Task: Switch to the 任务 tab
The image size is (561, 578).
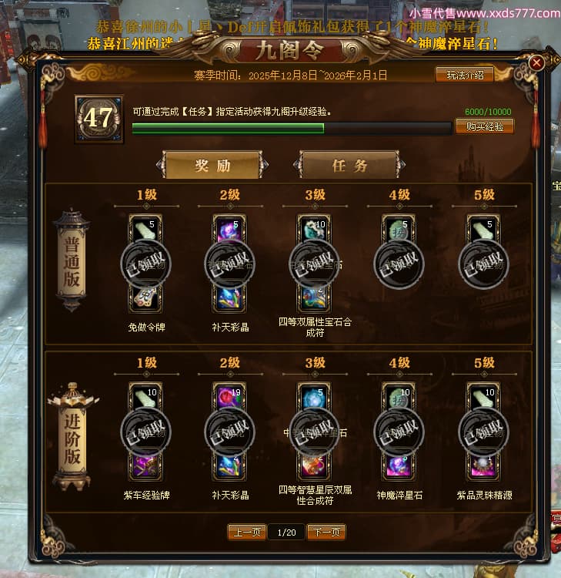Action: (349, 166)
